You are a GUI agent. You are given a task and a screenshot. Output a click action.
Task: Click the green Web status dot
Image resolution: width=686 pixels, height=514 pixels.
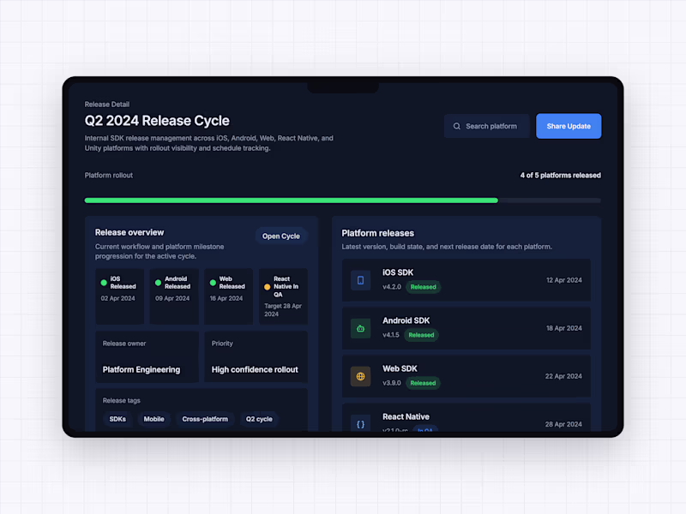(x=213, y=283)
